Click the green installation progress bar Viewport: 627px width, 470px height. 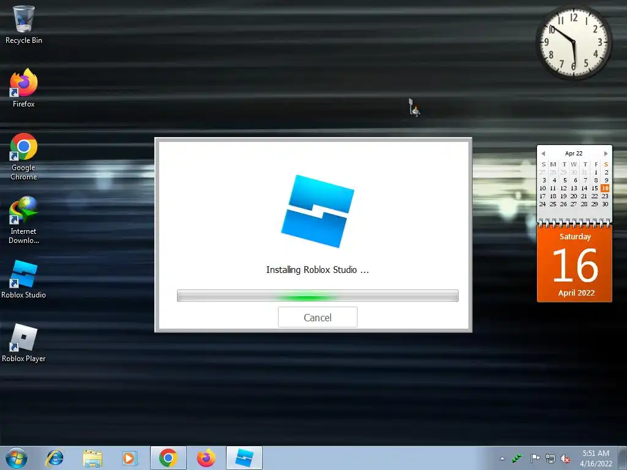click(x=318, y=296)
